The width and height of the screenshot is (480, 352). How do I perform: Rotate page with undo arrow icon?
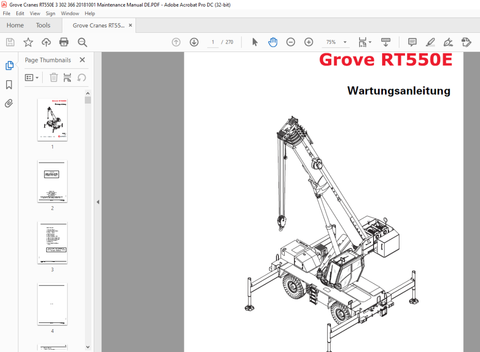(82, 77)
